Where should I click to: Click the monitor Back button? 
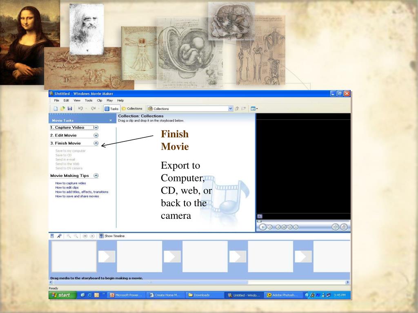[278, 227]
